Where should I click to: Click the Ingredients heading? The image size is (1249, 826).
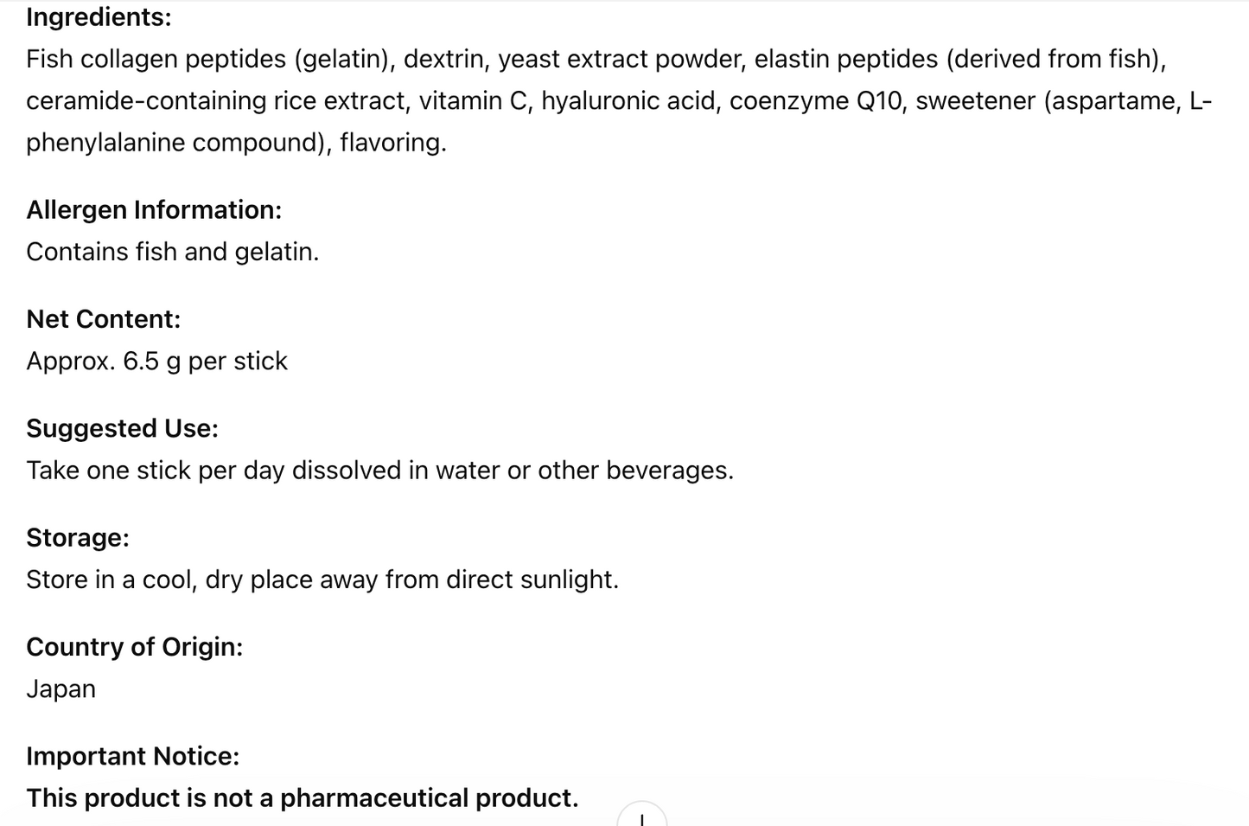(99, 17)
